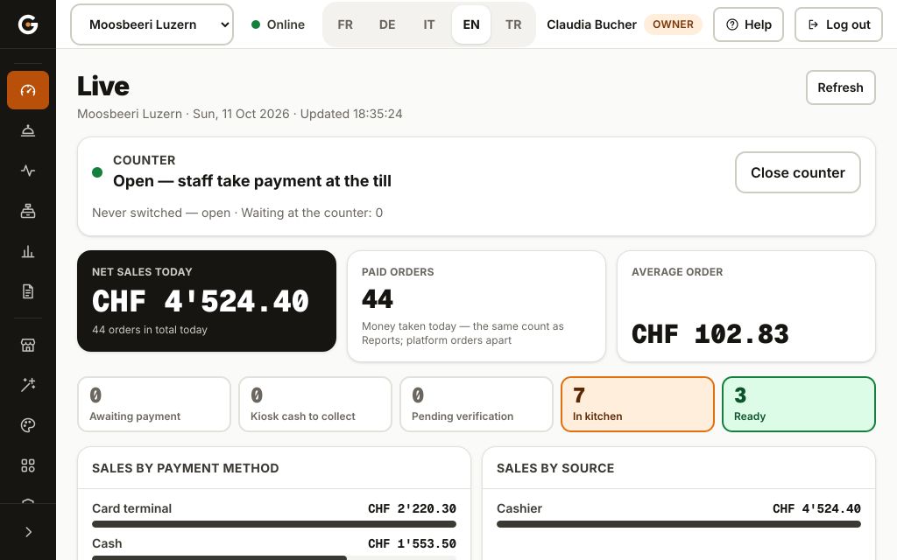897x560 pixels.
Task: Click the Help button
Action: click(x=748, y=24)
